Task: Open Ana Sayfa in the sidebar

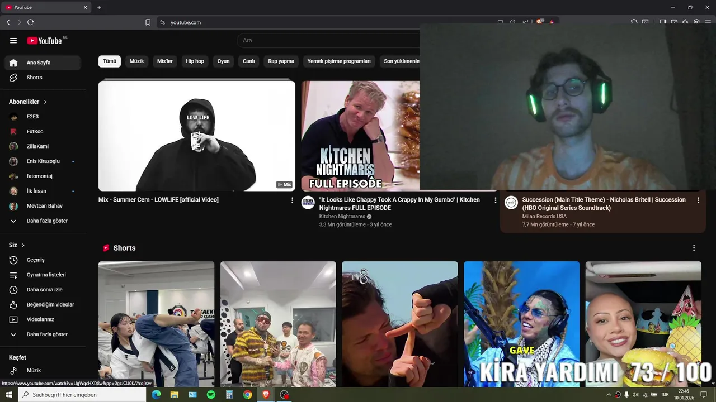Action: pos(43,63)
